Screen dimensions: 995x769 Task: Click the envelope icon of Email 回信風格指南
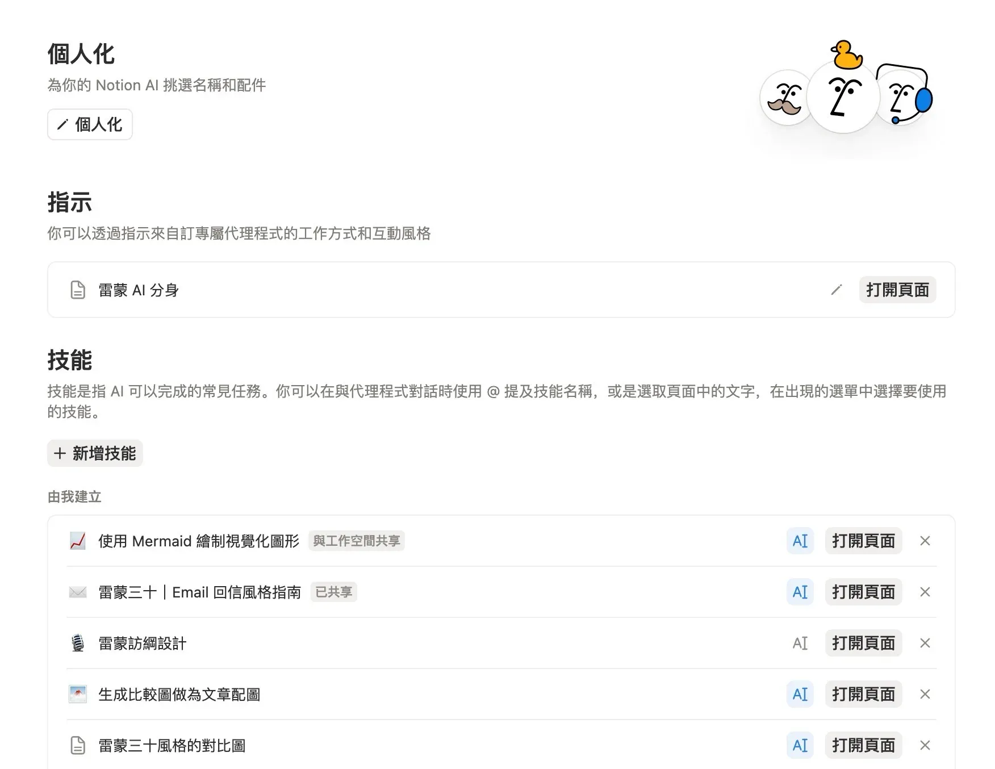(x=78, y=592)
